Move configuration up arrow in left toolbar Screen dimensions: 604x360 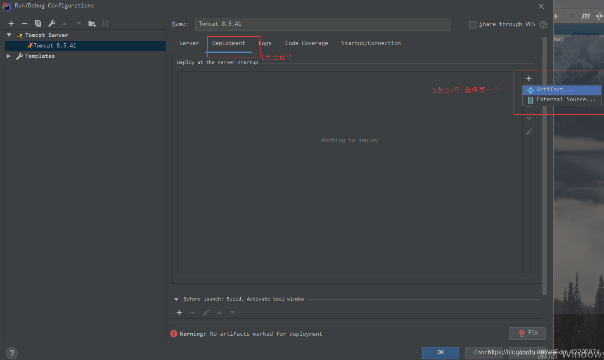pyautogui.click(x=65, y=24)
